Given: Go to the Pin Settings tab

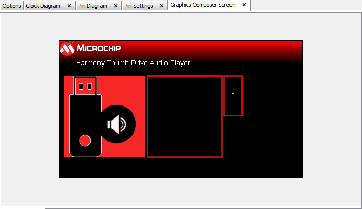Looking at the screenshot, I should tap(139, 6).
